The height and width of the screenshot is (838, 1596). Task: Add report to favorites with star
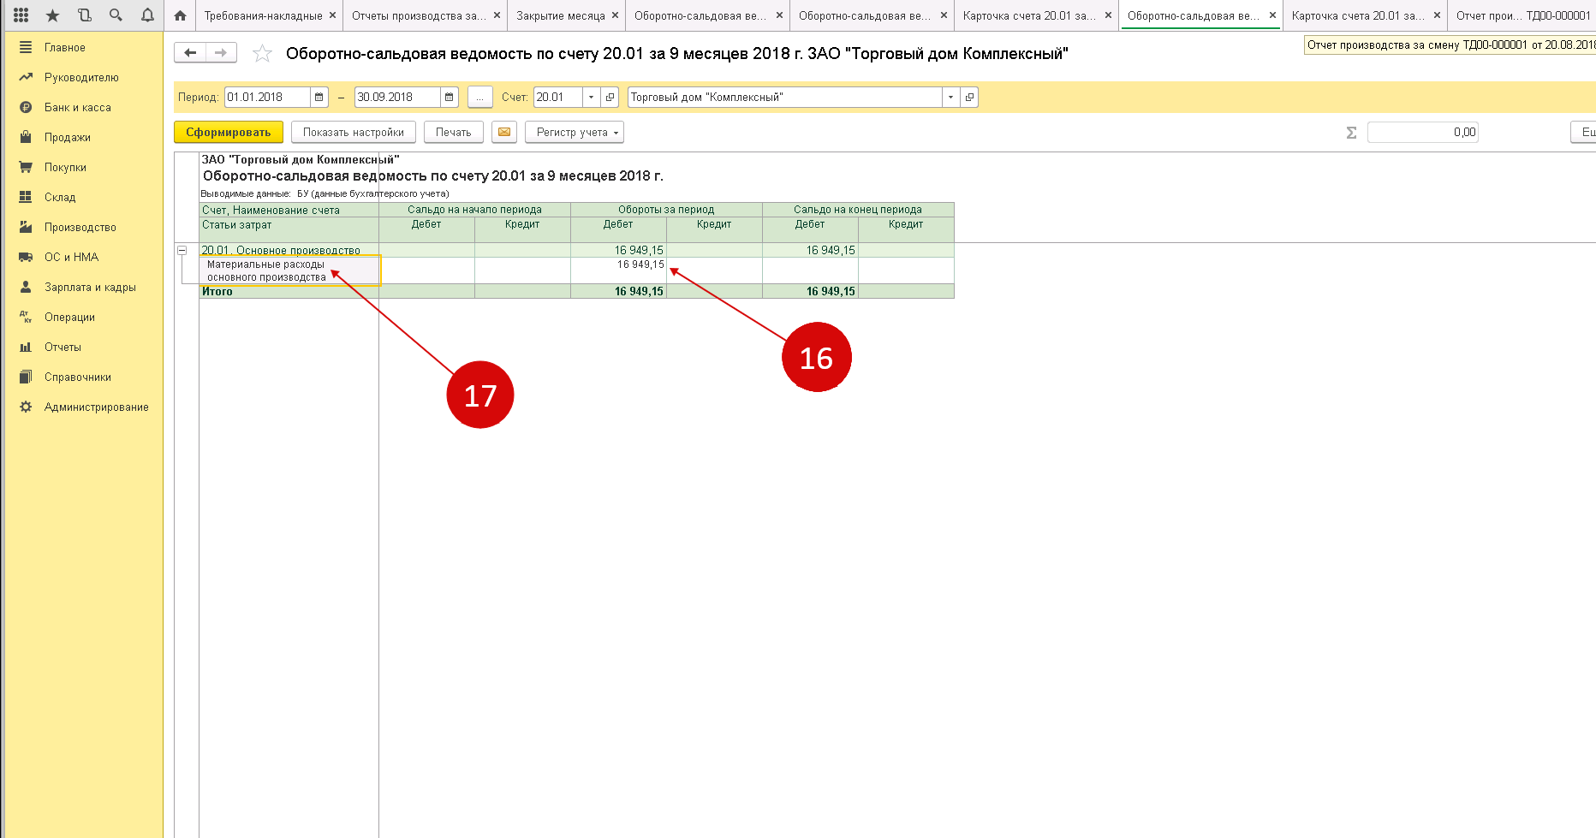pos(262,54)
